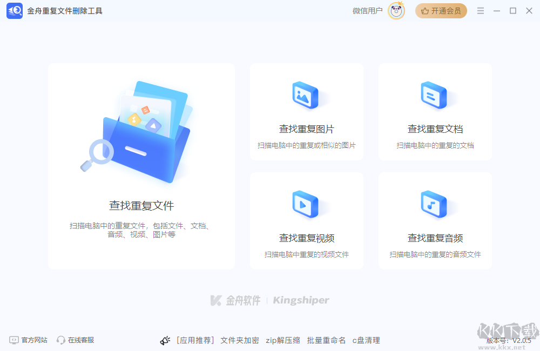The image size is (540, 351).
Task: Click the Kingshiper app logo icon
Action: [x=15, y=11]
